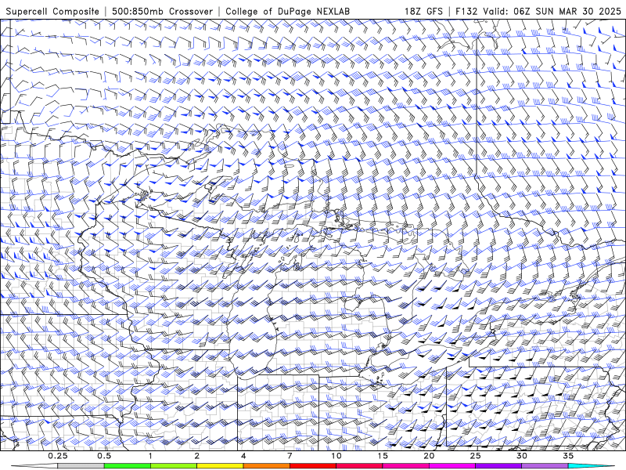Image resolution: width=626 pixels, height=470 pixels.
Task: Select the magenta 20–25 color bar segment
Action: click(x=452, y=466)
